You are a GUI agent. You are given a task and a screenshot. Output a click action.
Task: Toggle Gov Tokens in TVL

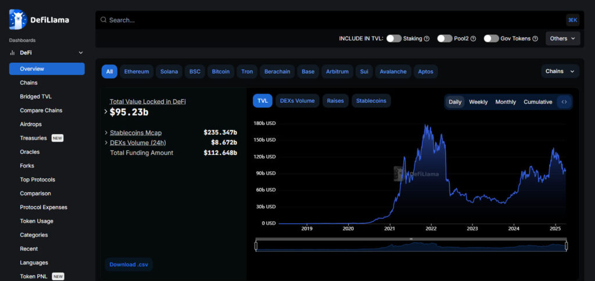[491, 38]
